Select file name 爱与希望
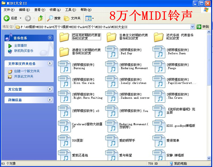 [x=126, y=155]
